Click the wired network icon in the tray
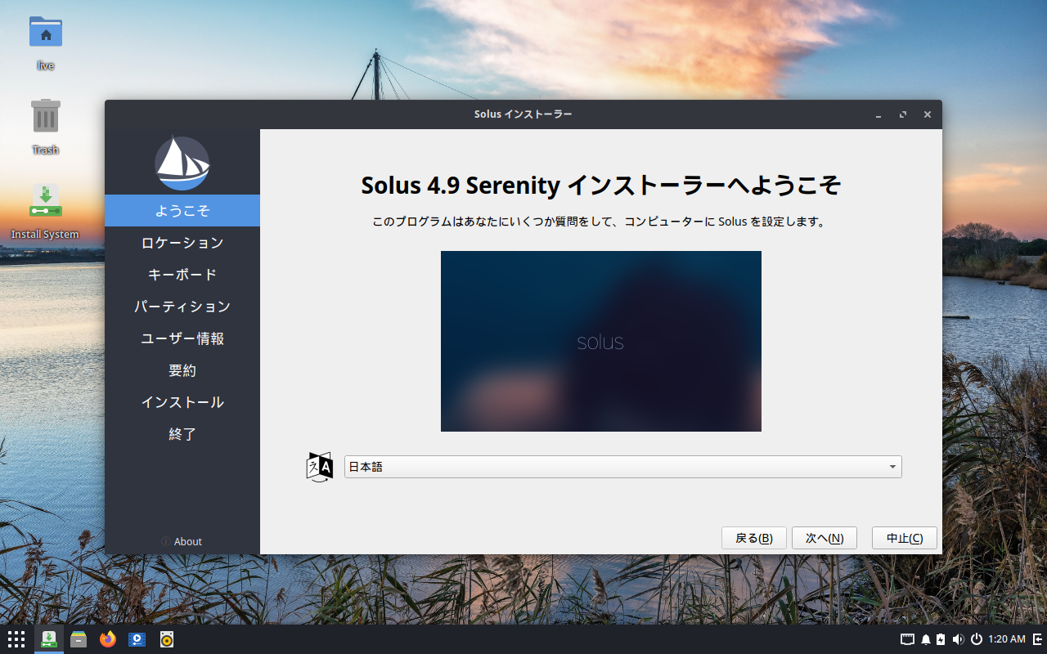 tap(907, 639)
